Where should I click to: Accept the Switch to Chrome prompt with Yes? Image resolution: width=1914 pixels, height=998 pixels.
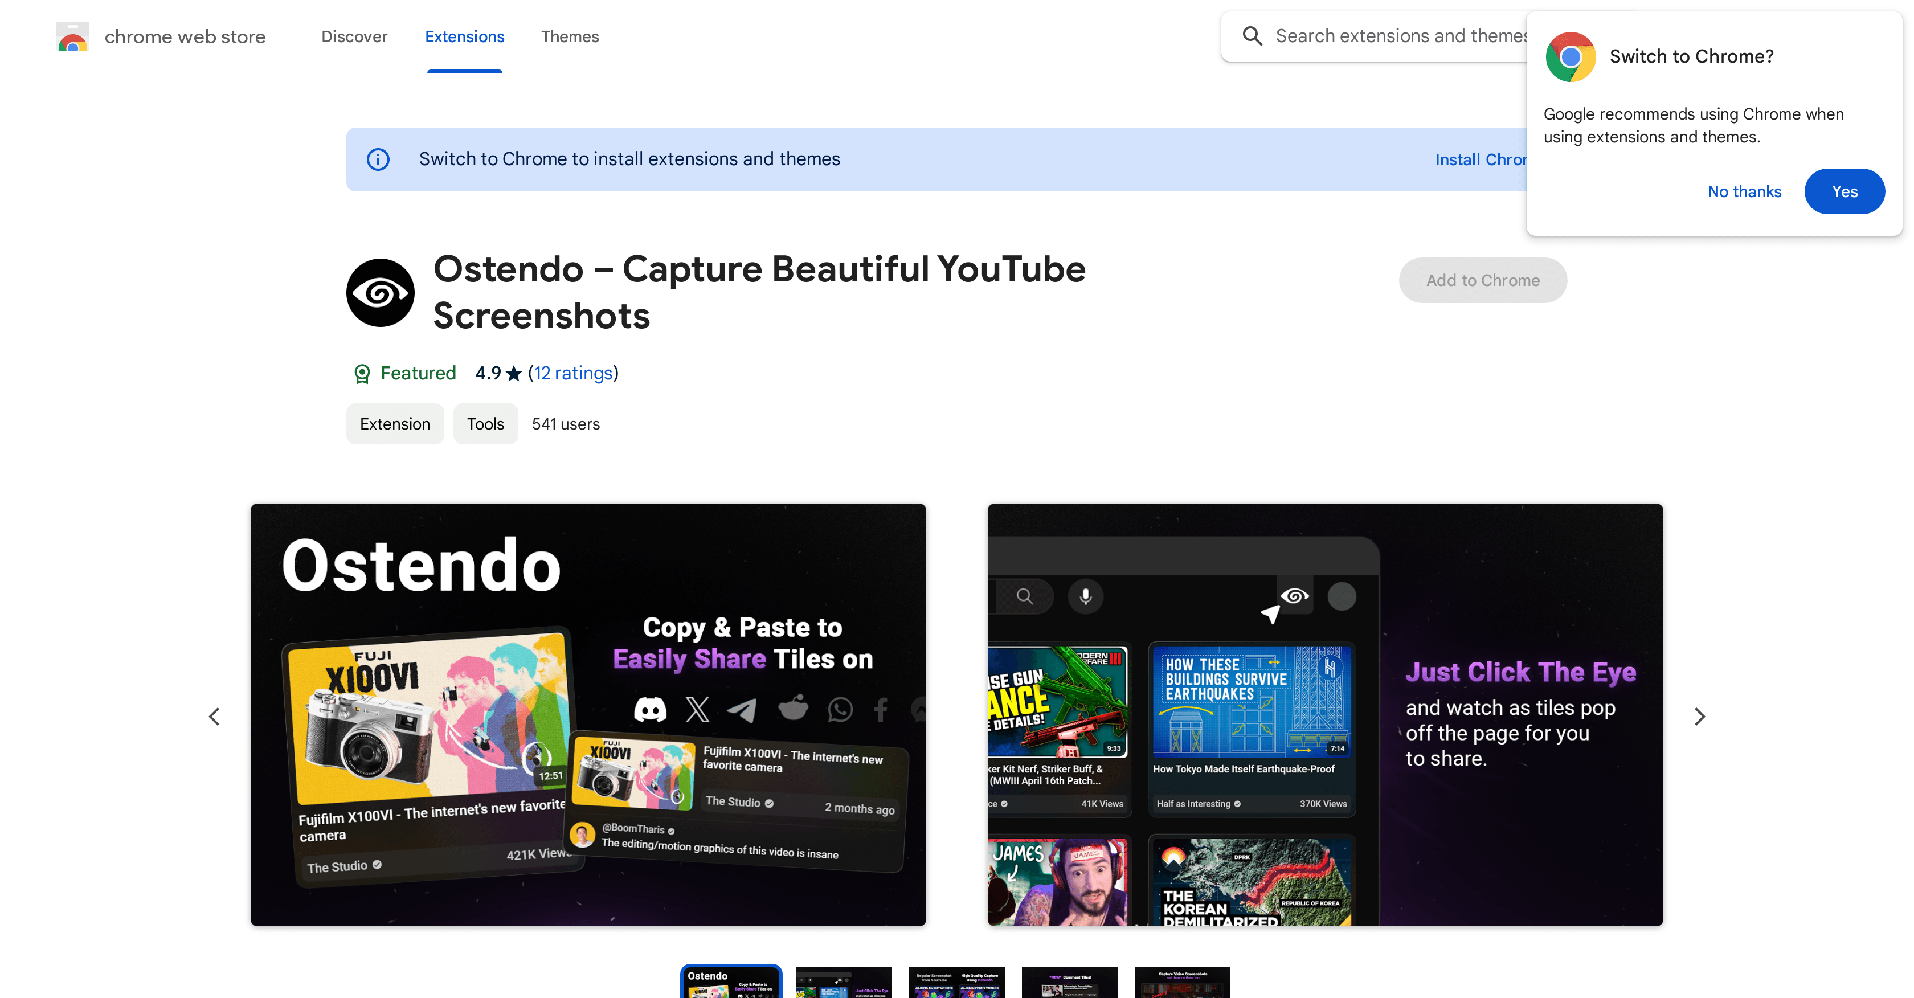[1845, 191]
